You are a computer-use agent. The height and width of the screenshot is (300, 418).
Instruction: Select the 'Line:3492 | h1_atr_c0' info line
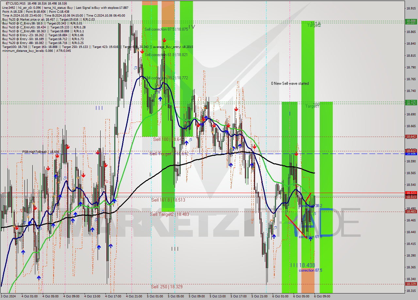(x=65, y=7)
